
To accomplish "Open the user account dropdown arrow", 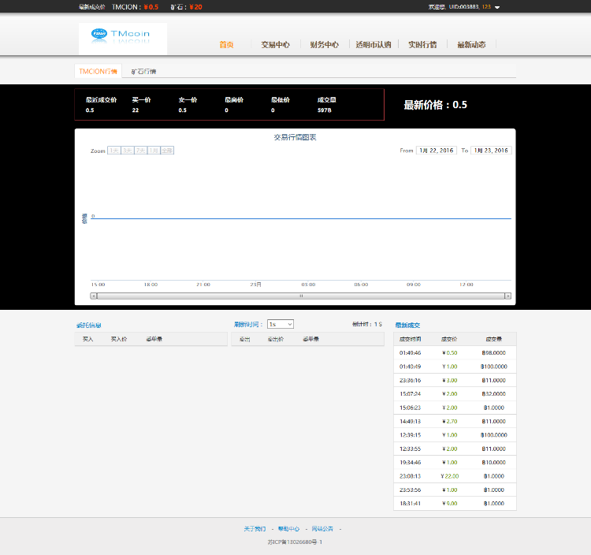I will click(x=497, y=7).
